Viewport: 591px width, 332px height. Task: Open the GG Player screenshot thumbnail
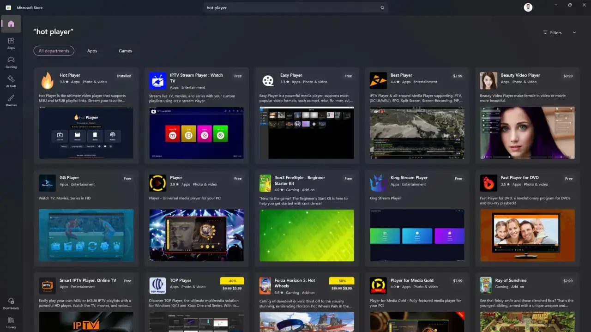(x=86, y=235)
